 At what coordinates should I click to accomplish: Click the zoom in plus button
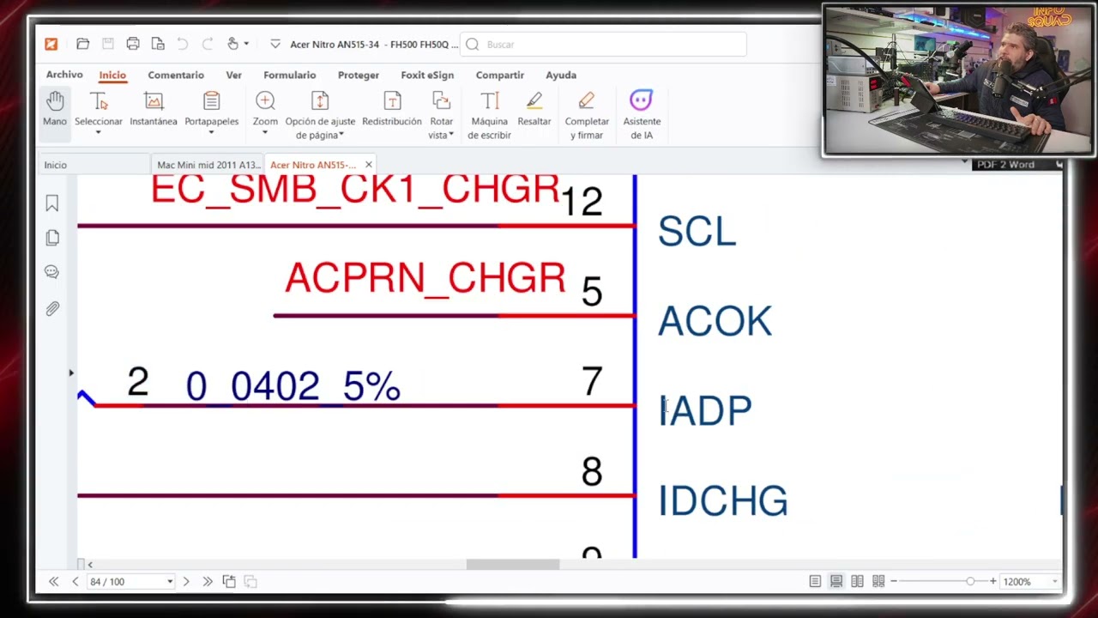(993, 582)
